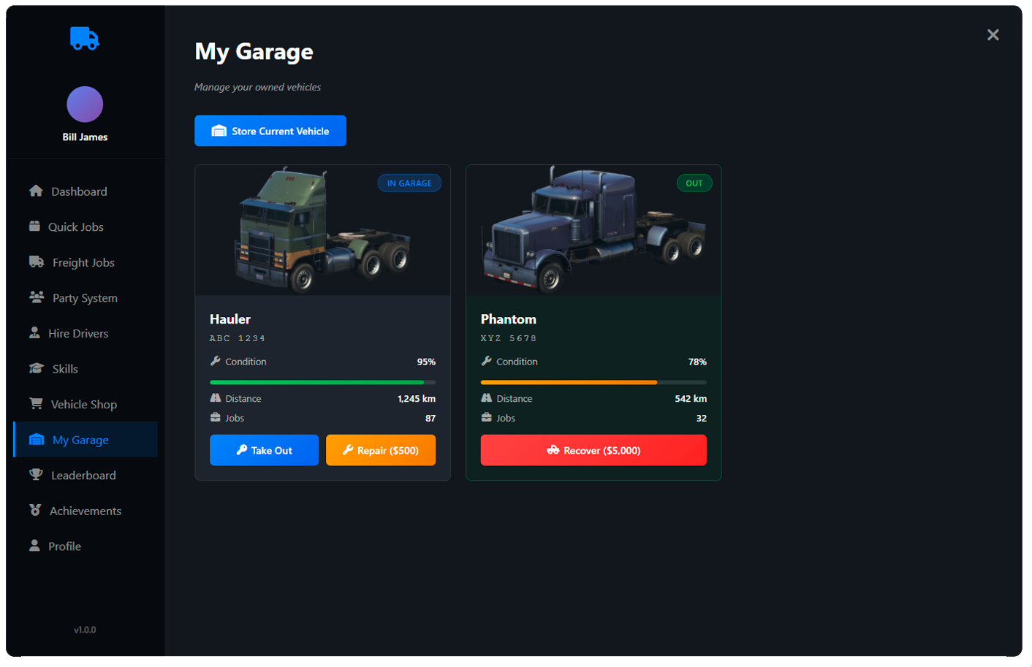Click the Bill James username
The height and width of the screenshot is (667, 1032).
85,137
